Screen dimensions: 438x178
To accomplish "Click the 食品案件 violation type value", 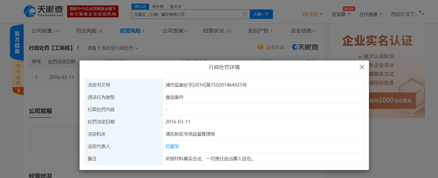I will tap(175, 97).
